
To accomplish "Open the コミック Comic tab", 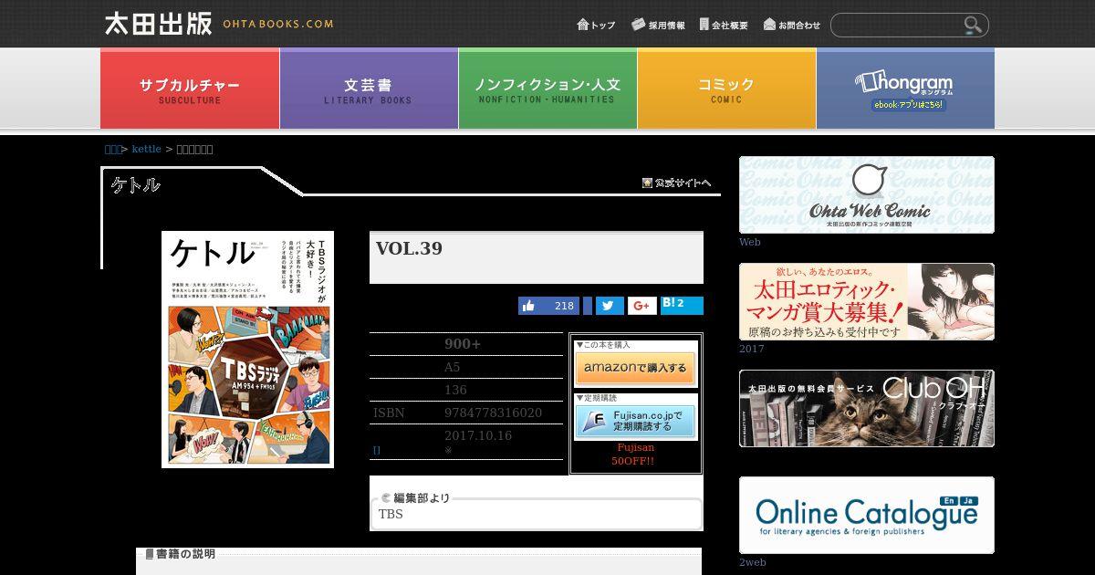I will click(726, 89).
